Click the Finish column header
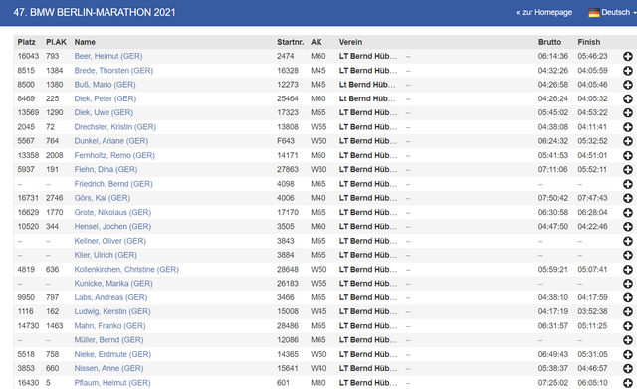 588,42
